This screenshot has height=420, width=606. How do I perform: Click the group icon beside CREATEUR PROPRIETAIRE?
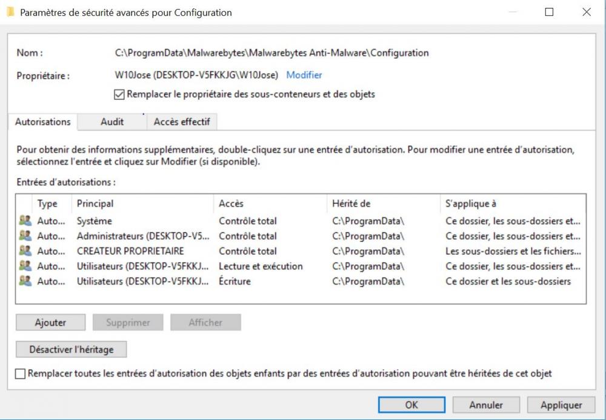click(x=25, y=251)
